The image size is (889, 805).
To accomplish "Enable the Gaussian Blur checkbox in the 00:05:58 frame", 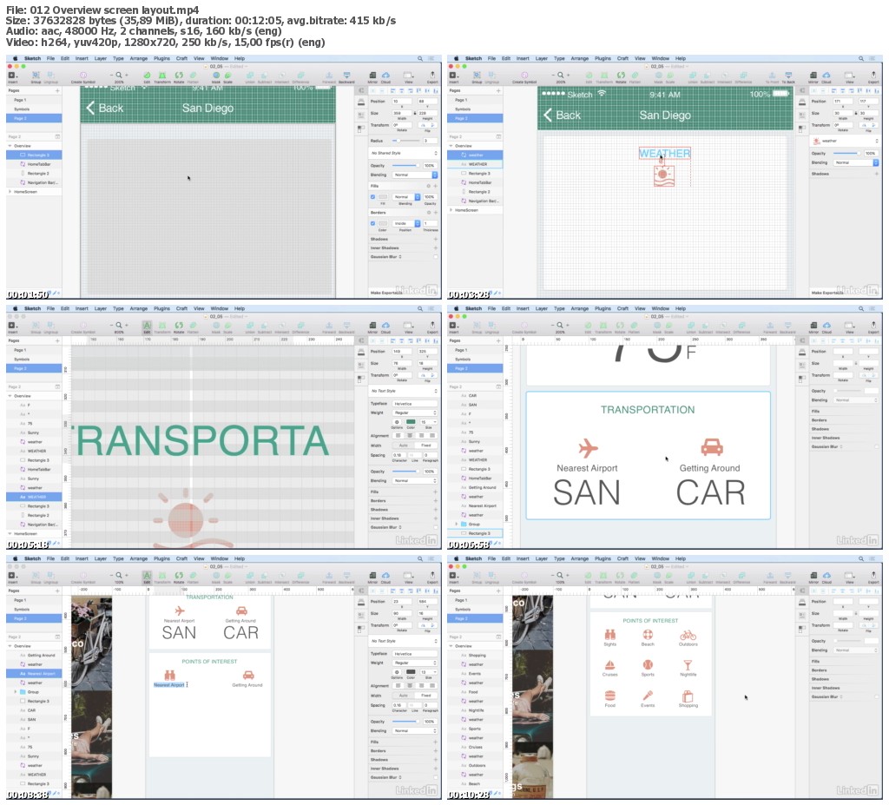I will [877, 446].
